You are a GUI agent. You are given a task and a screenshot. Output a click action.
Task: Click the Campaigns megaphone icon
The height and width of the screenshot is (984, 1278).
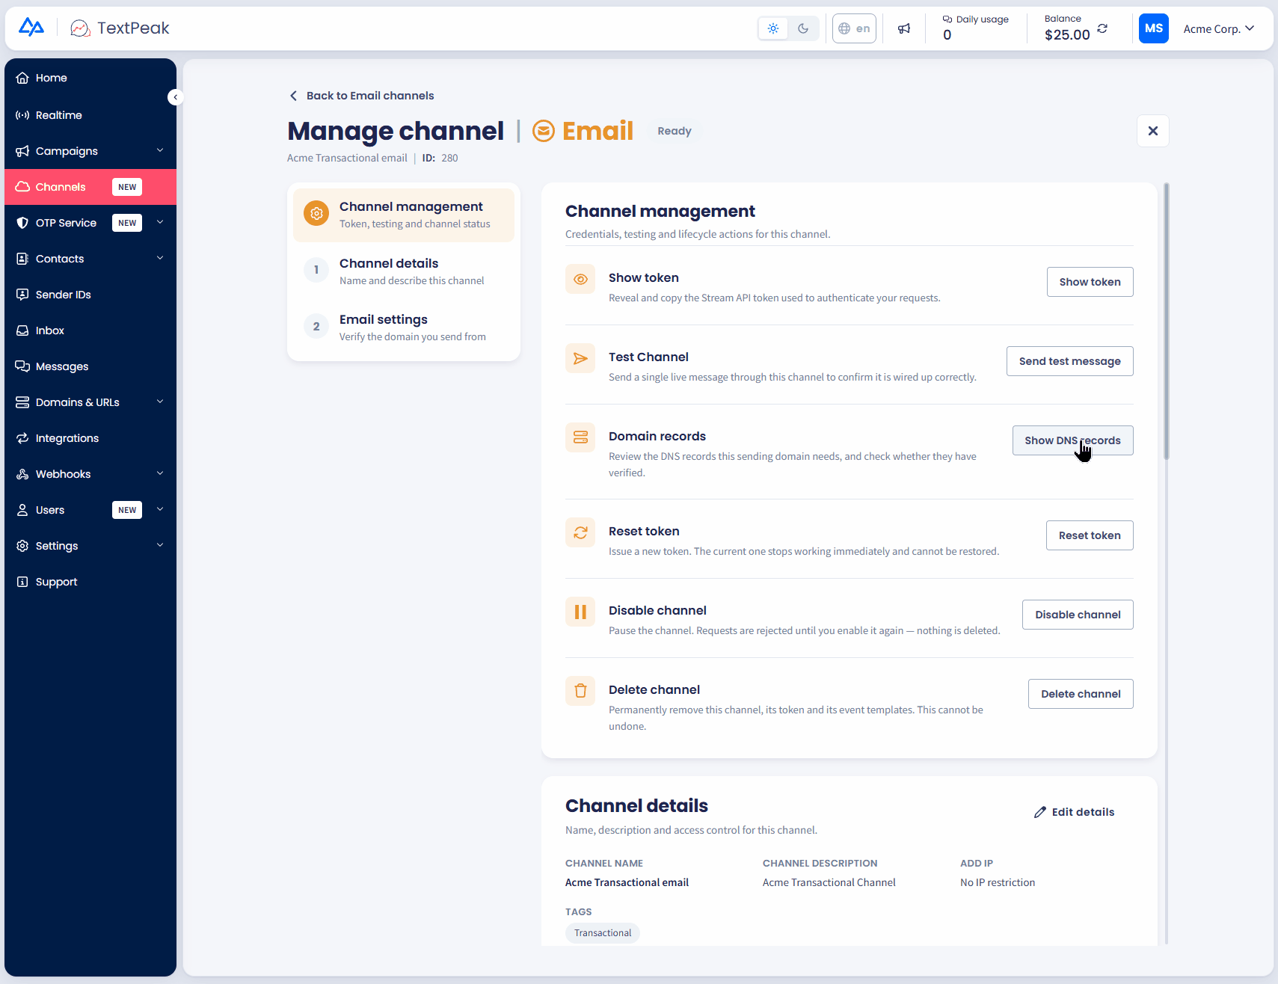[x=22, y=151]
